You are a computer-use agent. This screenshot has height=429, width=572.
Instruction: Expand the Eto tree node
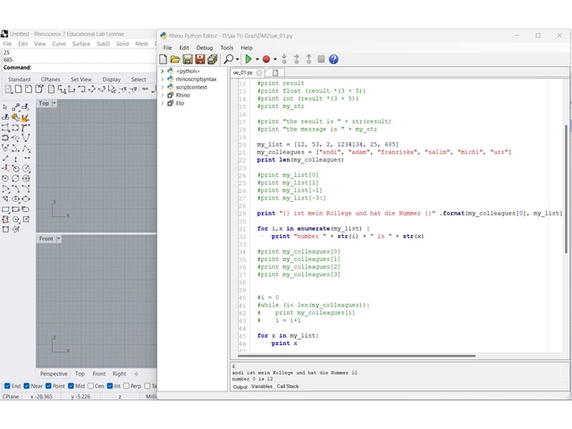163,104
